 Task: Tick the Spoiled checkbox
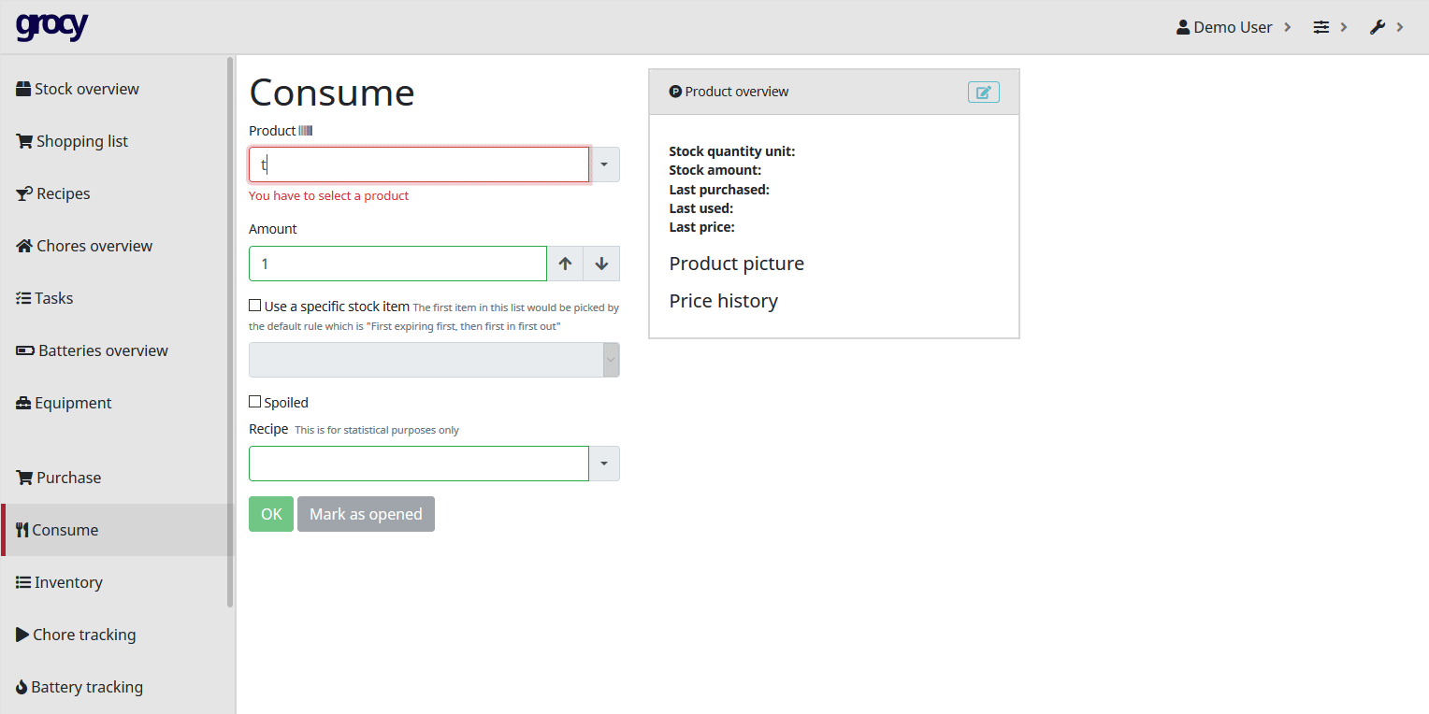click(x=255, y=402)
